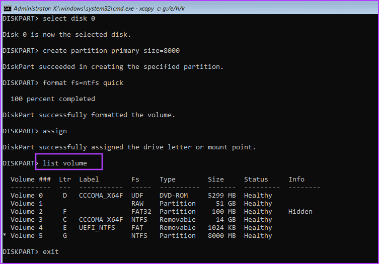The image size is (379, 264).
Task: Click 'Volume 1' row name
Action: point(27,203)
